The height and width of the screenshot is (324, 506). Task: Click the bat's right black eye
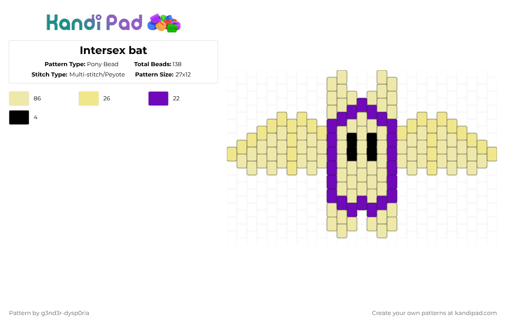coord(372,147)
